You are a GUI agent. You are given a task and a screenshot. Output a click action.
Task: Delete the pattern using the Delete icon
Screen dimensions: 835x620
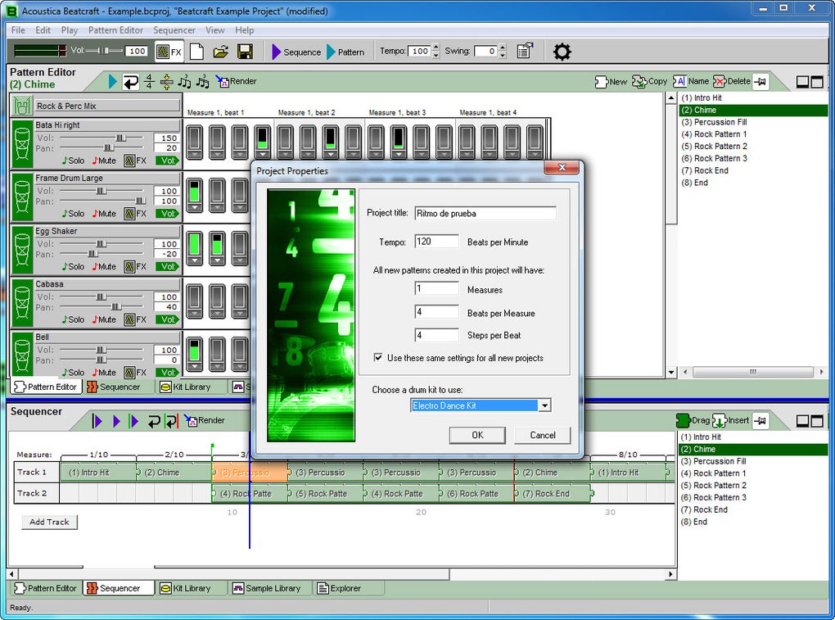click(x=720, y=81)
